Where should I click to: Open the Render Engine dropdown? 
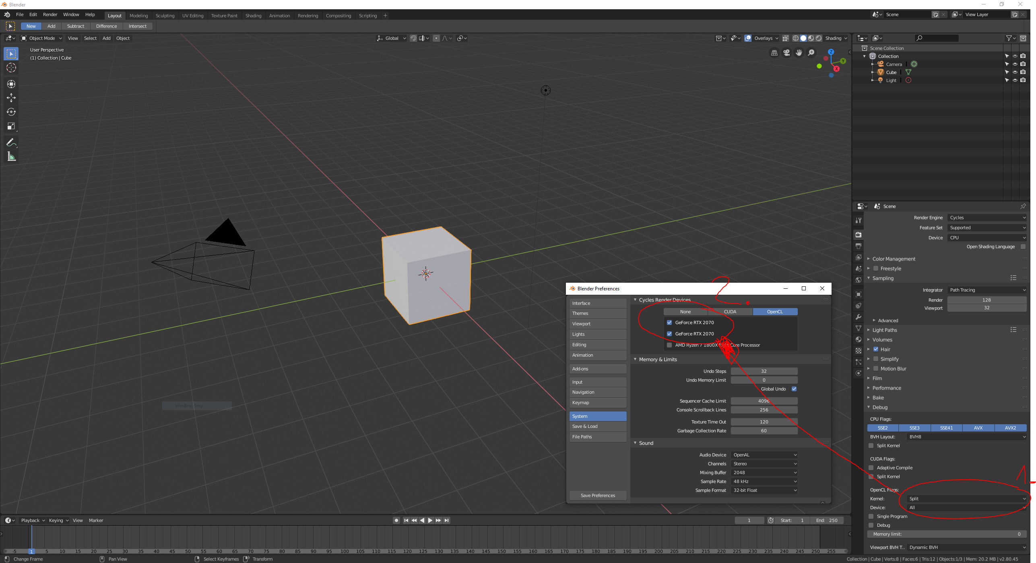coord(986,218)
